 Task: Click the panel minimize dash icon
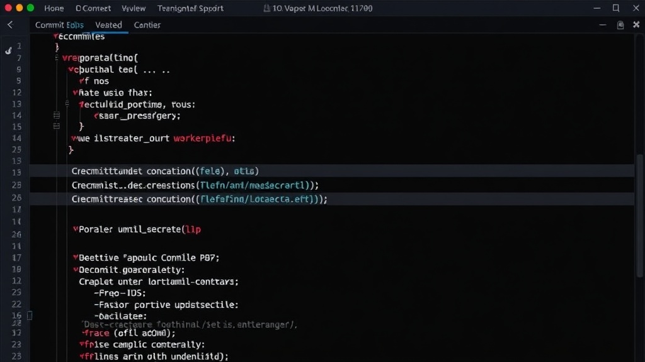[x=603, y=25]
